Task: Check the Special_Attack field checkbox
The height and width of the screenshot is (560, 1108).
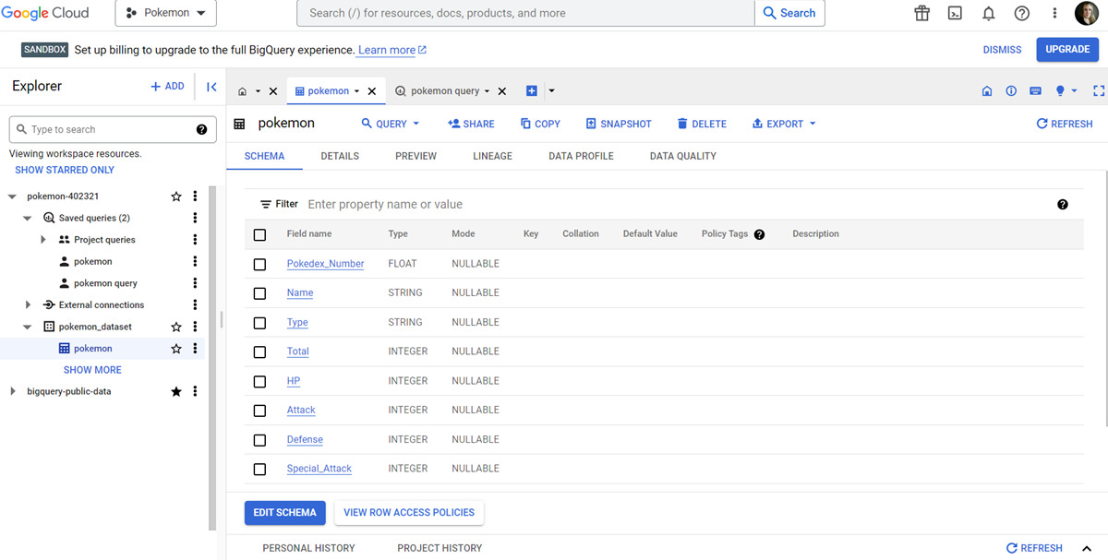Action: [259, 470]
